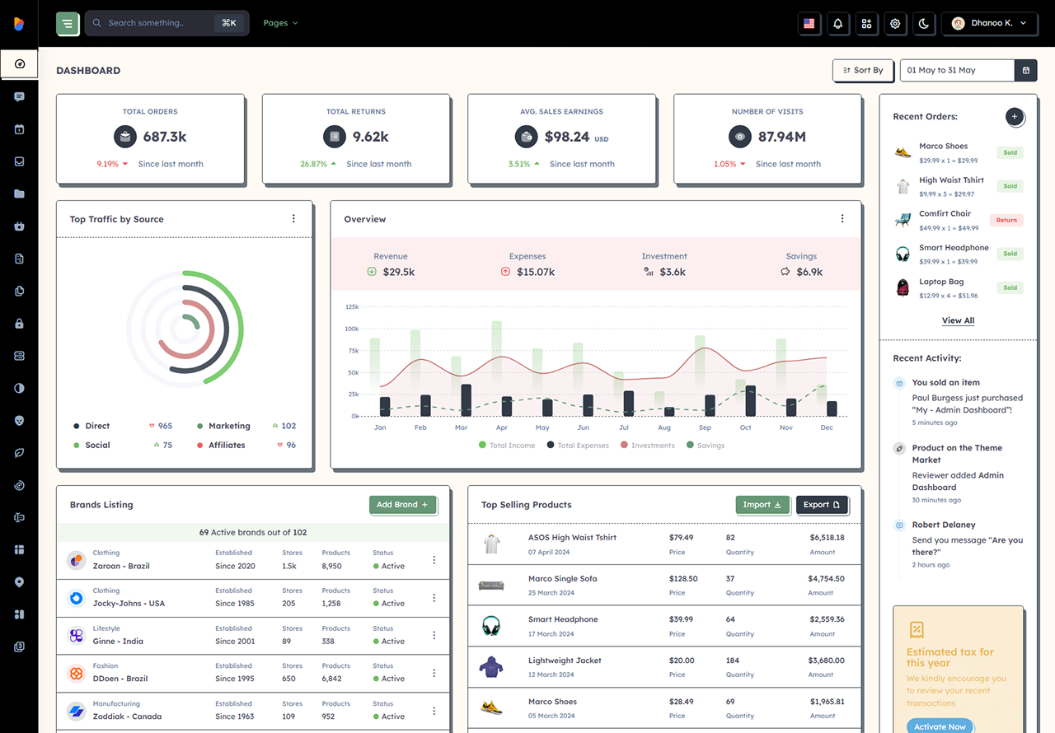Screen dimensions: 1055x733
Task: Open the Dhanoo K. profile dropdown
Action: [989, 23]
